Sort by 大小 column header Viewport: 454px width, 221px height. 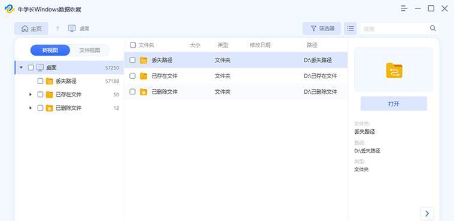[x=195, y=45]
